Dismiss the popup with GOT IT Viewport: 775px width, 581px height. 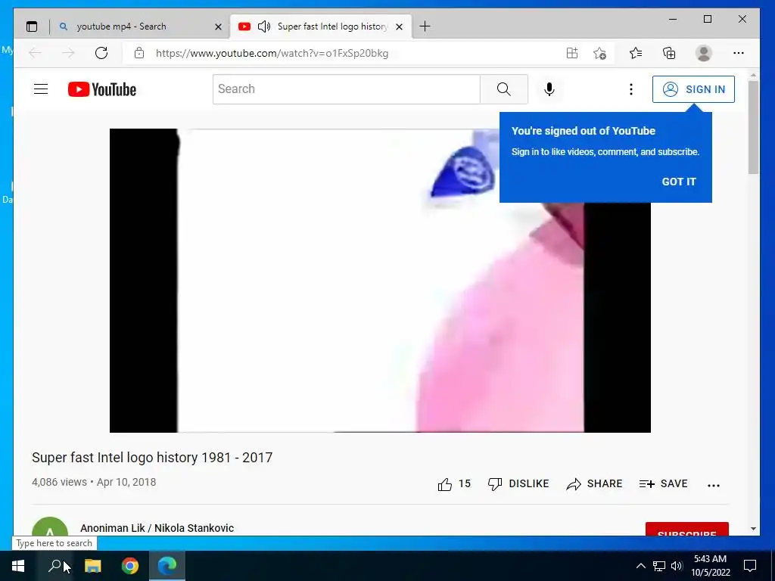679,182
